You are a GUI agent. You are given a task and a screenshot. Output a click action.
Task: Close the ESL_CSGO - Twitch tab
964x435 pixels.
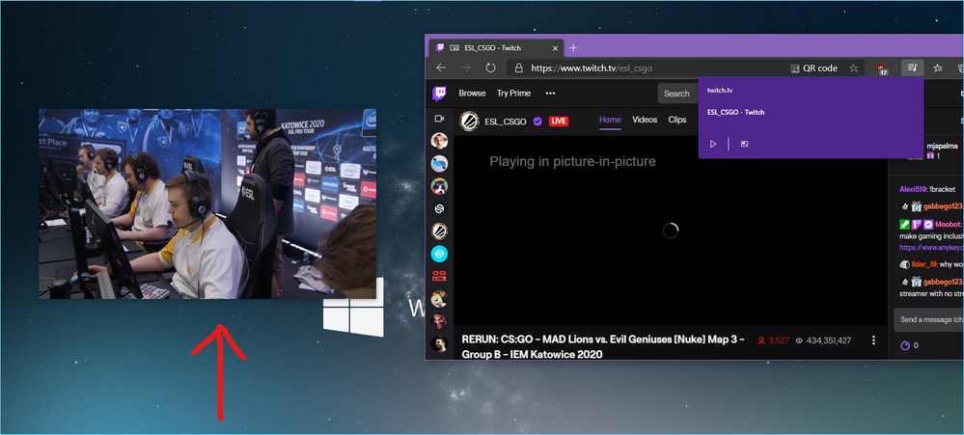pyautogui.click(x=555, y=48)
